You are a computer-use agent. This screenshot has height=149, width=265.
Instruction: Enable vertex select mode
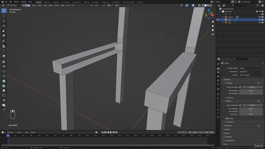24,5
